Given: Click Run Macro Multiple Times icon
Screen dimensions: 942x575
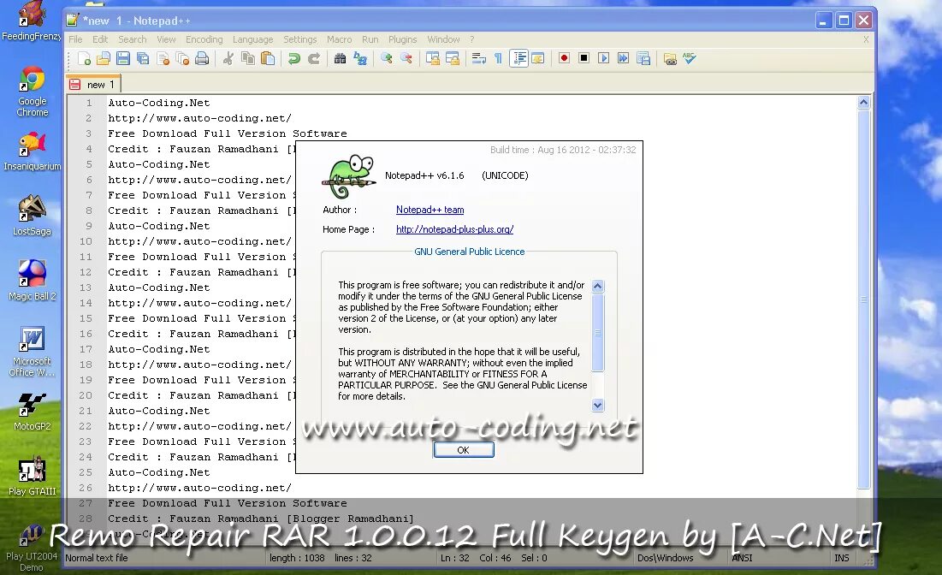Looking at the screenshot, I should coord(624,58).
